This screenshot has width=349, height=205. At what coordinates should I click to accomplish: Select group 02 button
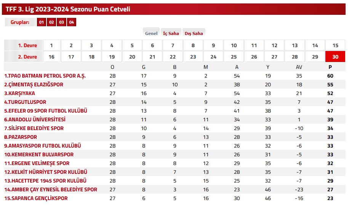(x=51, y=22)
